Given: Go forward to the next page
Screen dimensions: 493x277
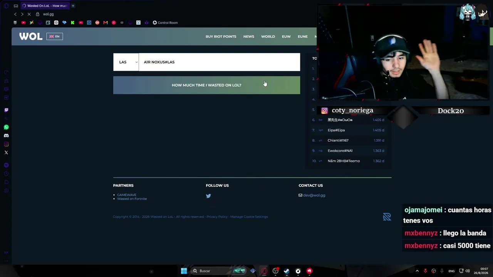Looking at the screenshot, I should 22,14.
